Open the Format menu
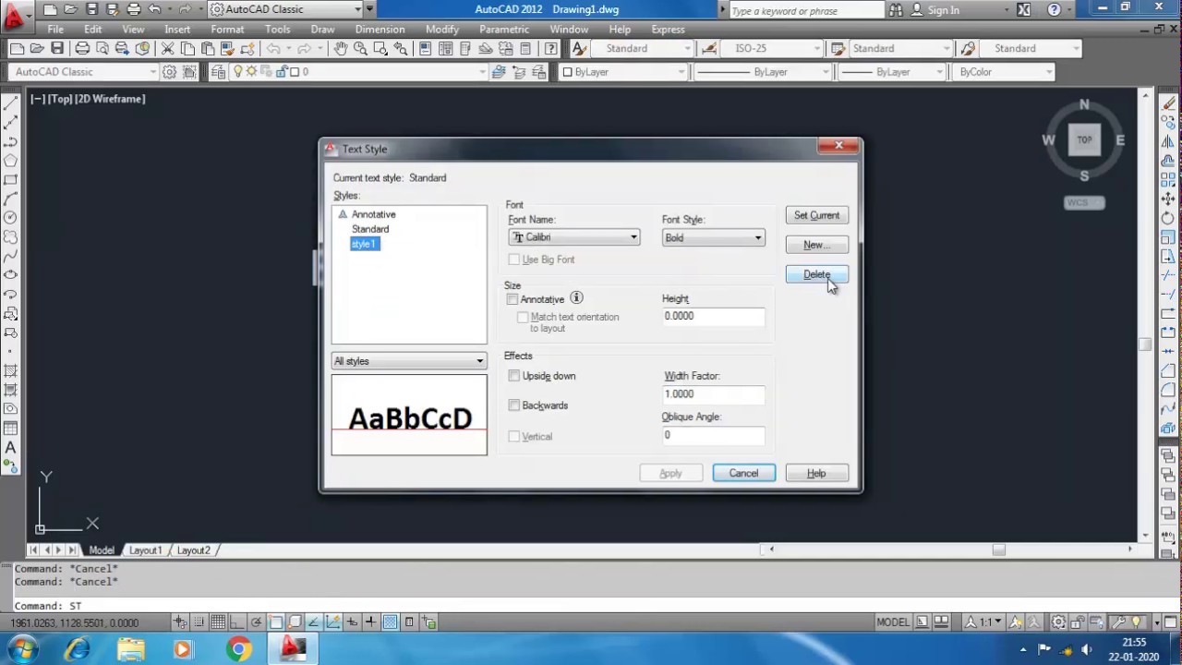This screenshot has width=1182, height=665. pos(227,30)
